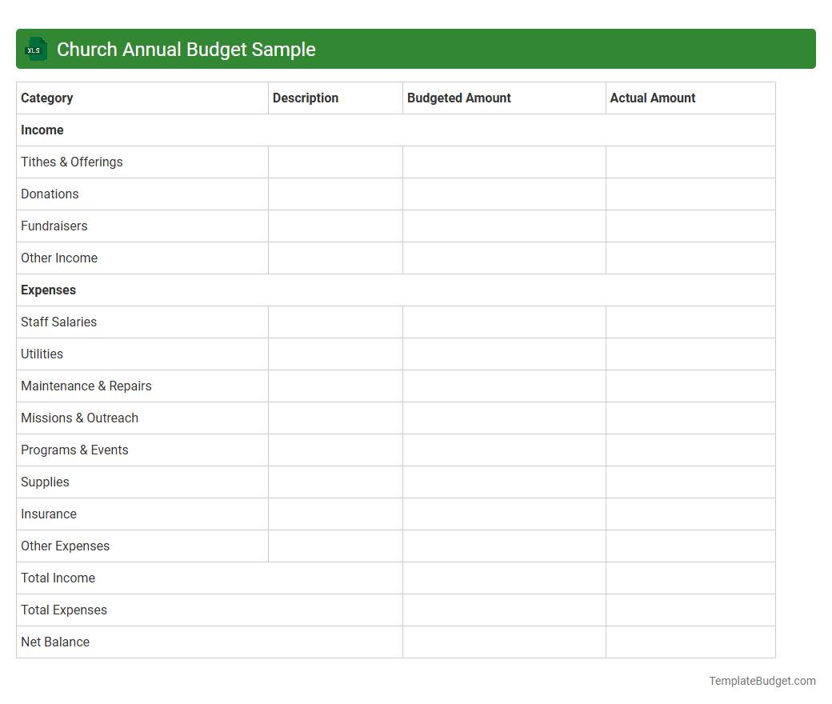The image size is (832, 704).
Task: Select the Total Income row label
Action: pos(58,578)
